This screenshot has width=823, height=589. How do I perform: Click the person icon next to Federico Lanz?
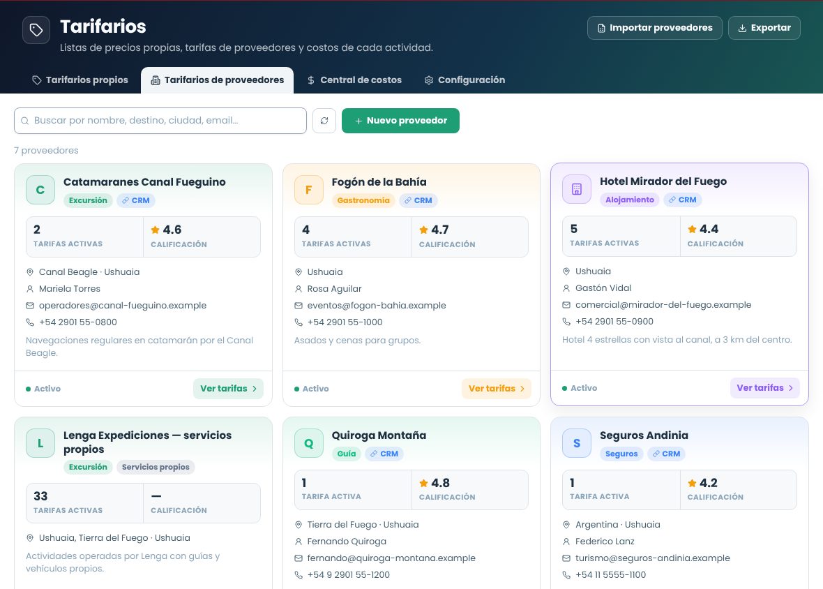(x=566, y=542)
